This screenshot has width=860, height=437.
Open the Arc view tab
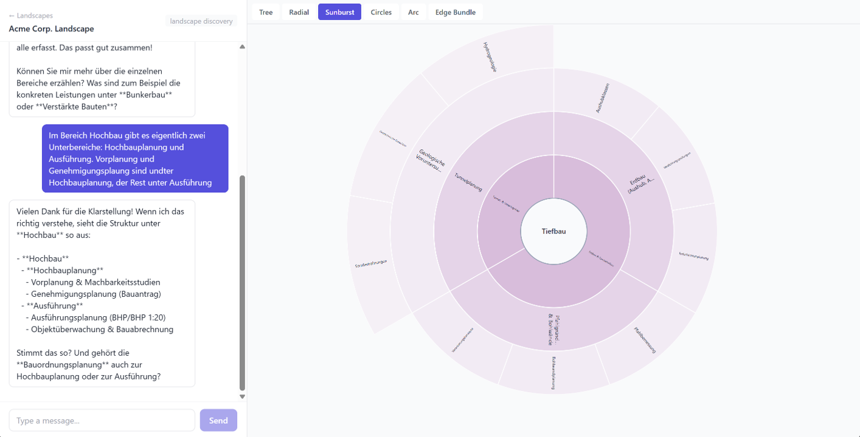coord(414,12)
